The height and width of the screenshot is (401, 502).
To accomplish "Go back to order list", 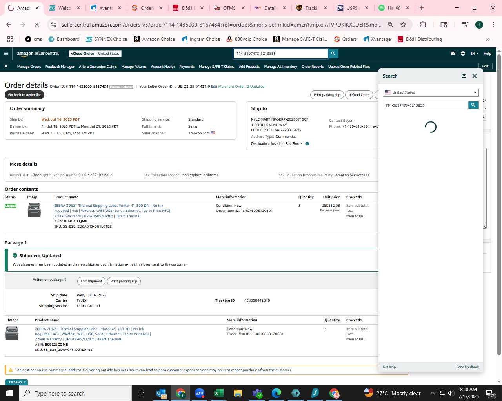I will [x=24, y=95].
